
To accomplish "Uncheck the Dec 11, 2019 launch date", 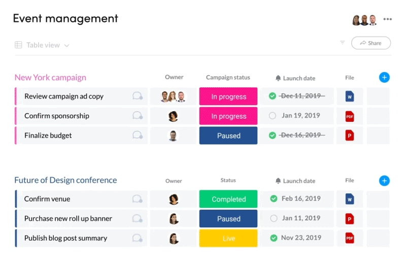I will point(273,96).
